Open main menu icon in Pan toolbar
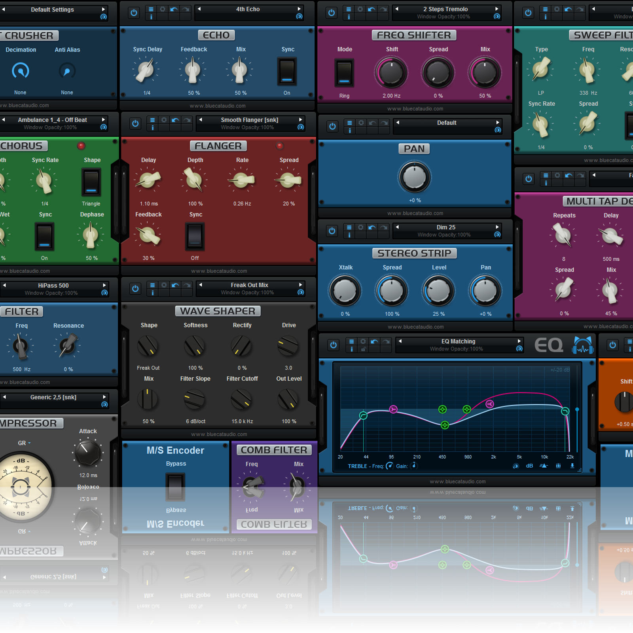 click(350, 123)
